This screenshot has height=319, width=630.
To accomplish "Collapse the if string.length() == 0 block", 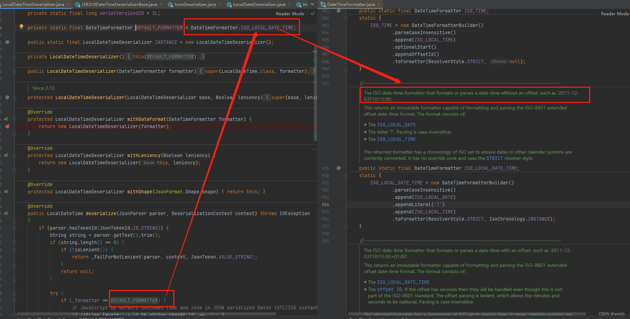I will [x=15, y=242].
